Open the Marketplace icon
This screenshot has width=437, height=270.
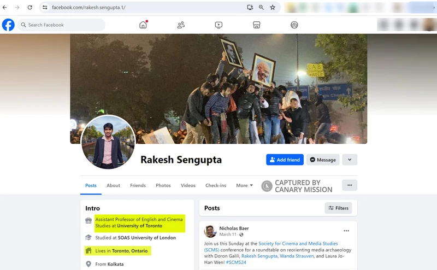pos(257,25)
